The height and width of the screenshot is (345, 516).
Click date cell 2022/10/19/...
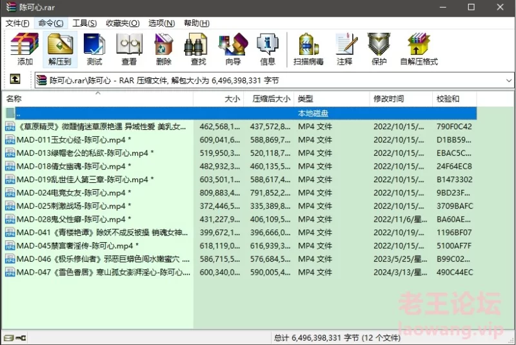(x=399, y=233)
